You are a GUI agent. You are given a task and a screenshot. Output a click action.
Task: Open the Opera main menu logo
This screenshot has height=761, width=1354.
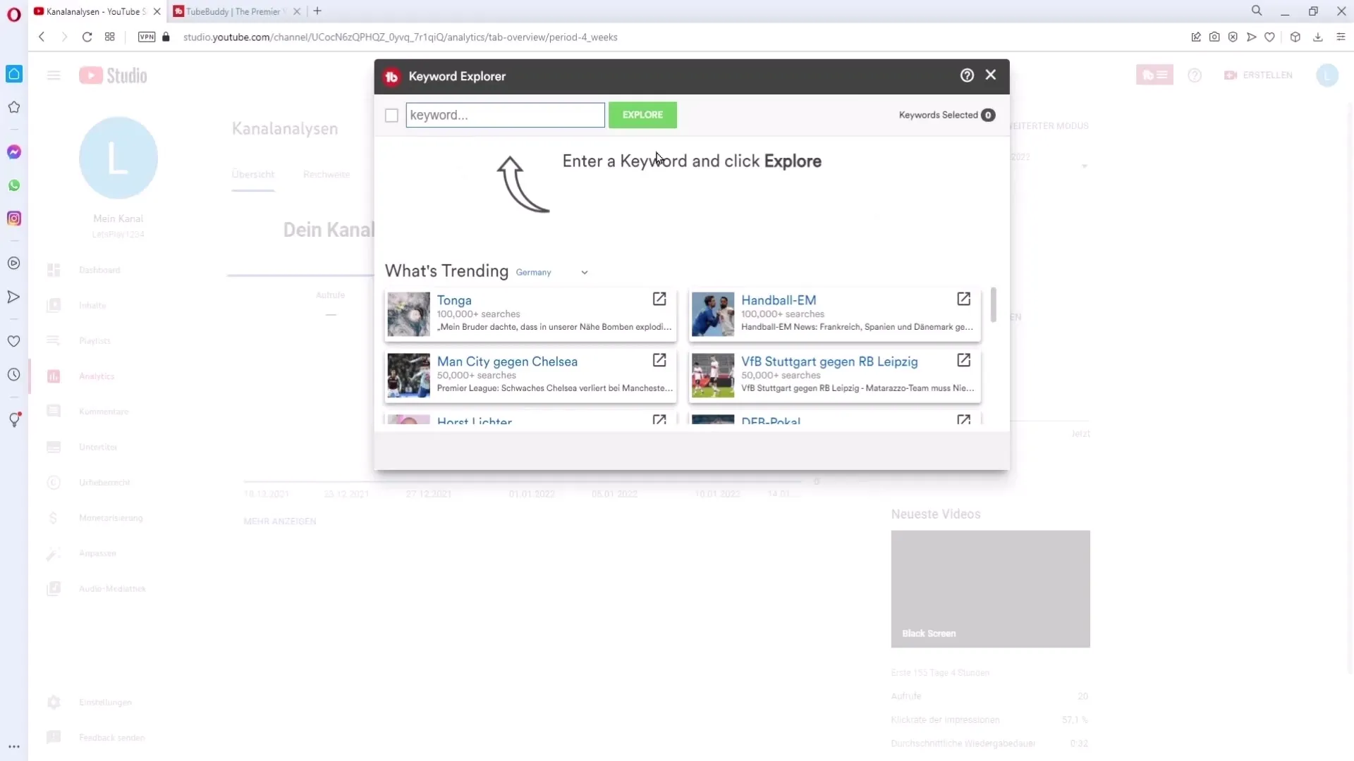click(14, 15)
